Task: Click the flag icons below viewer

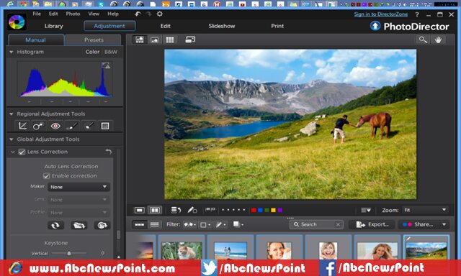Action: (210, 210)
